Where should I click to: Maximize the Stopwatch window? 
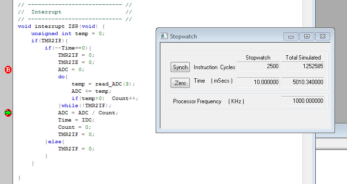point(307,36)
